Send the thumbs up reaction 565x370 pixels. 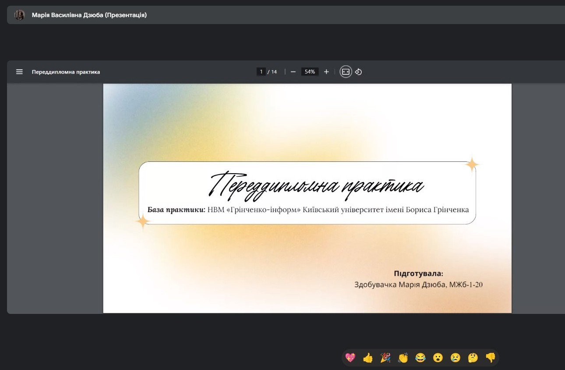point(368,358)
